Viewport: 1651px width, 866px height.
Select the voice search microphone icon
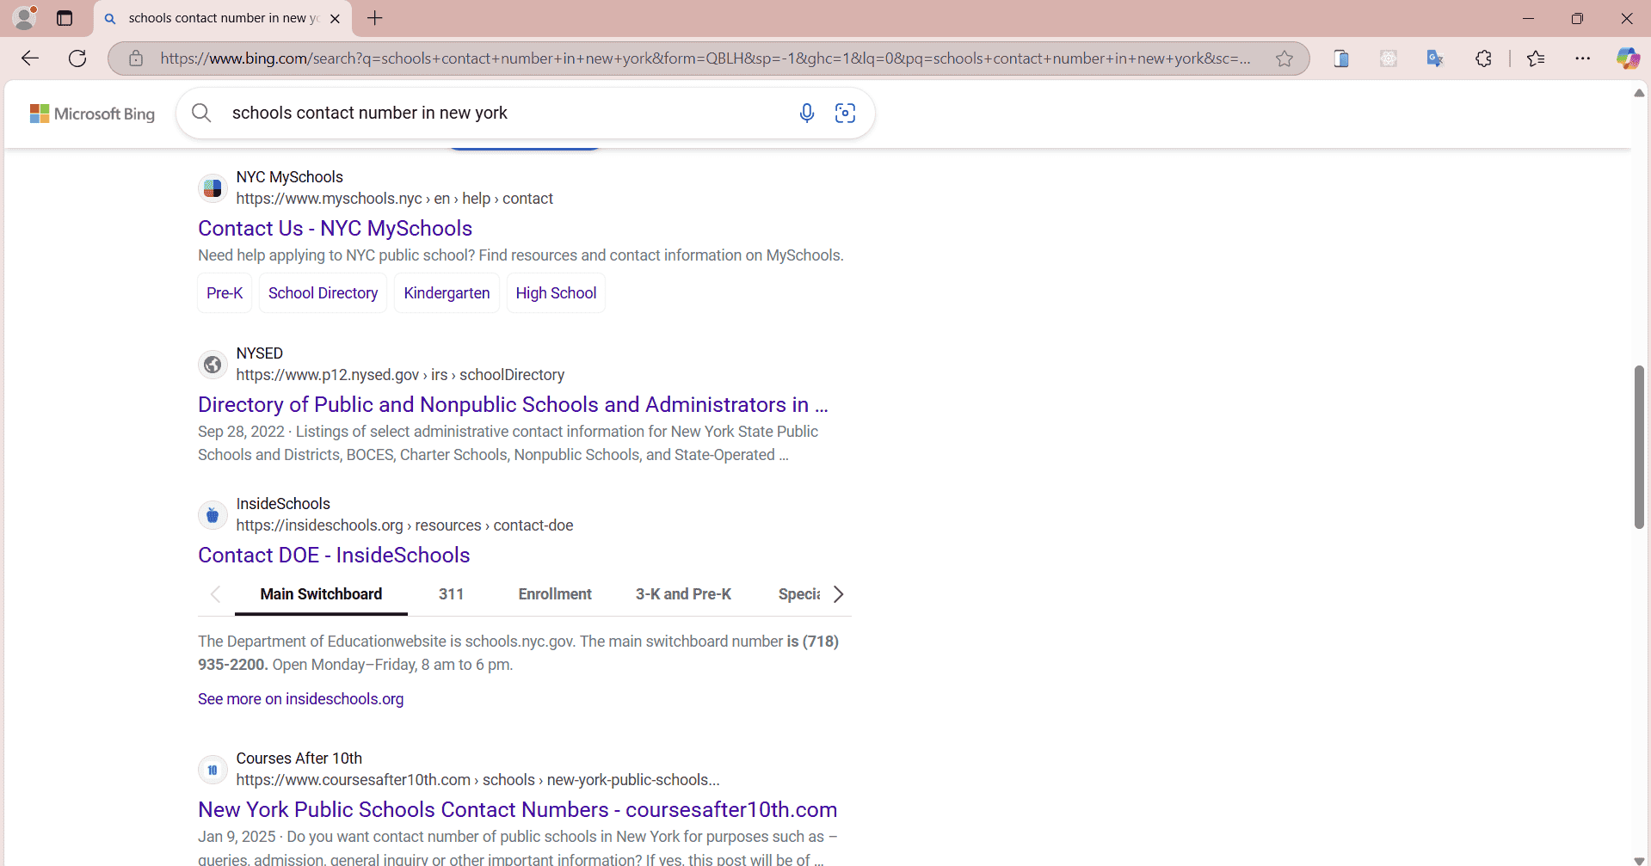click(806, 113)
